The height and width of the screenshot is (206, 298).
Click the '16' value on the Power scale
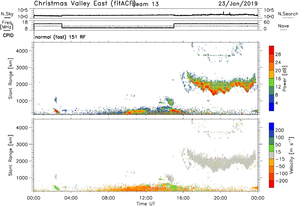click(278, 79)
